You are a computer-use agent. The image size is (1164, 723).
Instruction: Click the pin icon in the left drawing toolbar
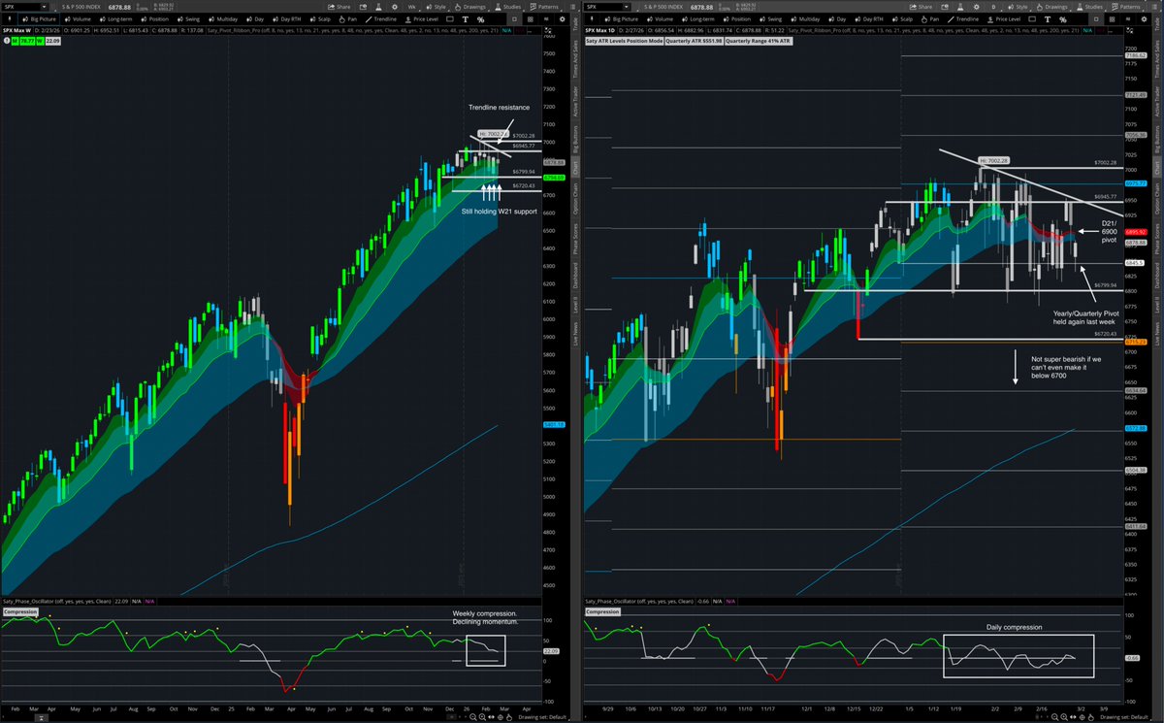[x=10, y=19]
